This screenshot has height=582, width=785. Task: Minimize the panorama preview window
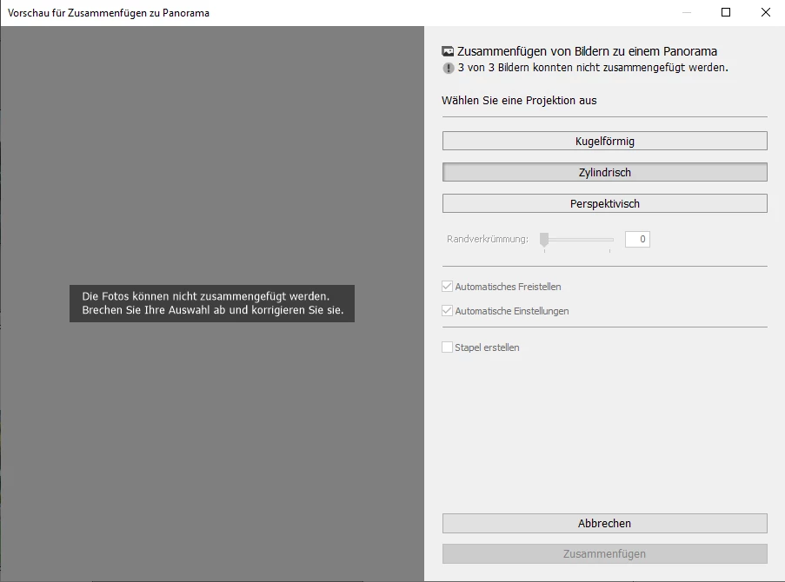(x=687, y=12)
